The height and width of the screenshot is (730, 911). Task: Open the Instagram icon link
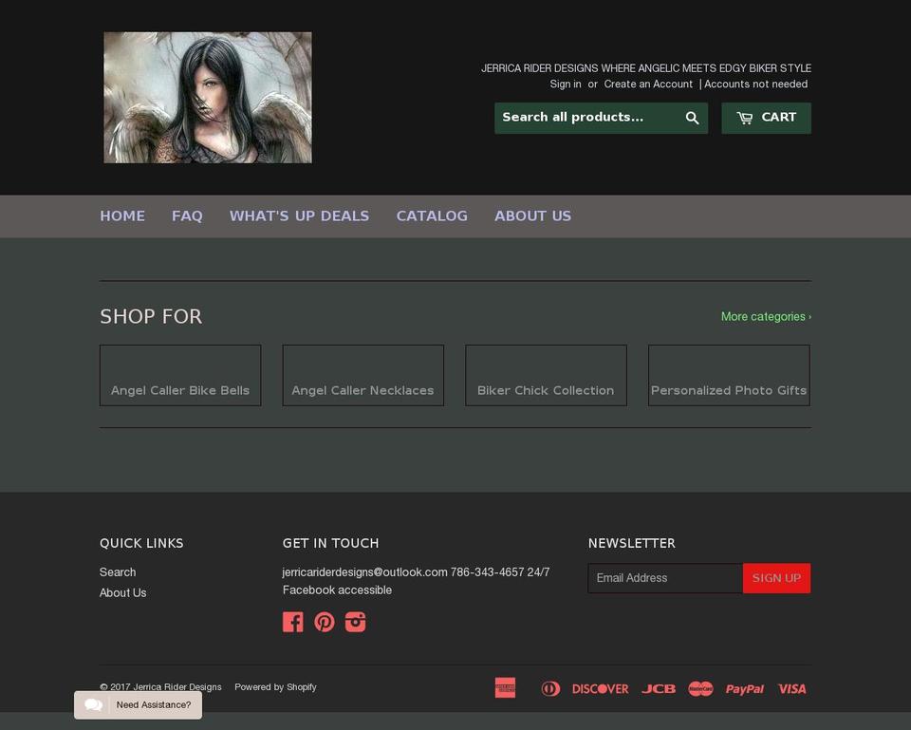coord(356,622)
